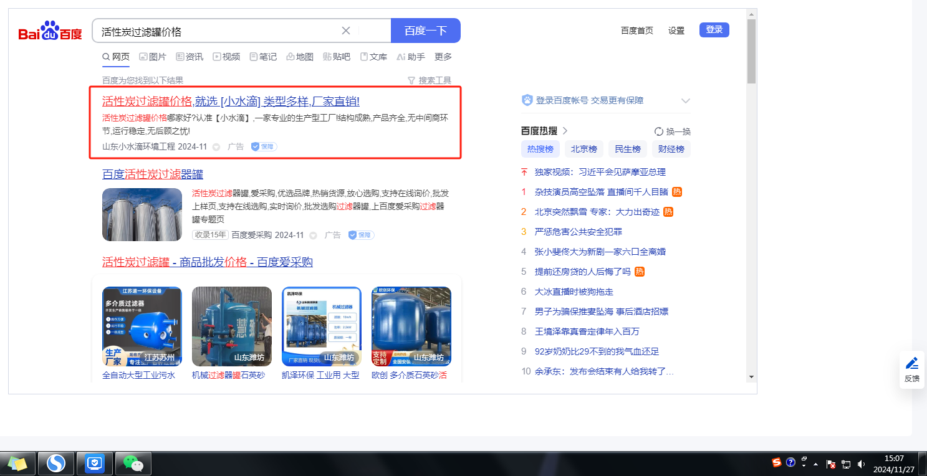This screenshot has height=476, width=927.
Task: Open hot search 王境泽靠真香定律年入百万
Action: tap(587, 331)
